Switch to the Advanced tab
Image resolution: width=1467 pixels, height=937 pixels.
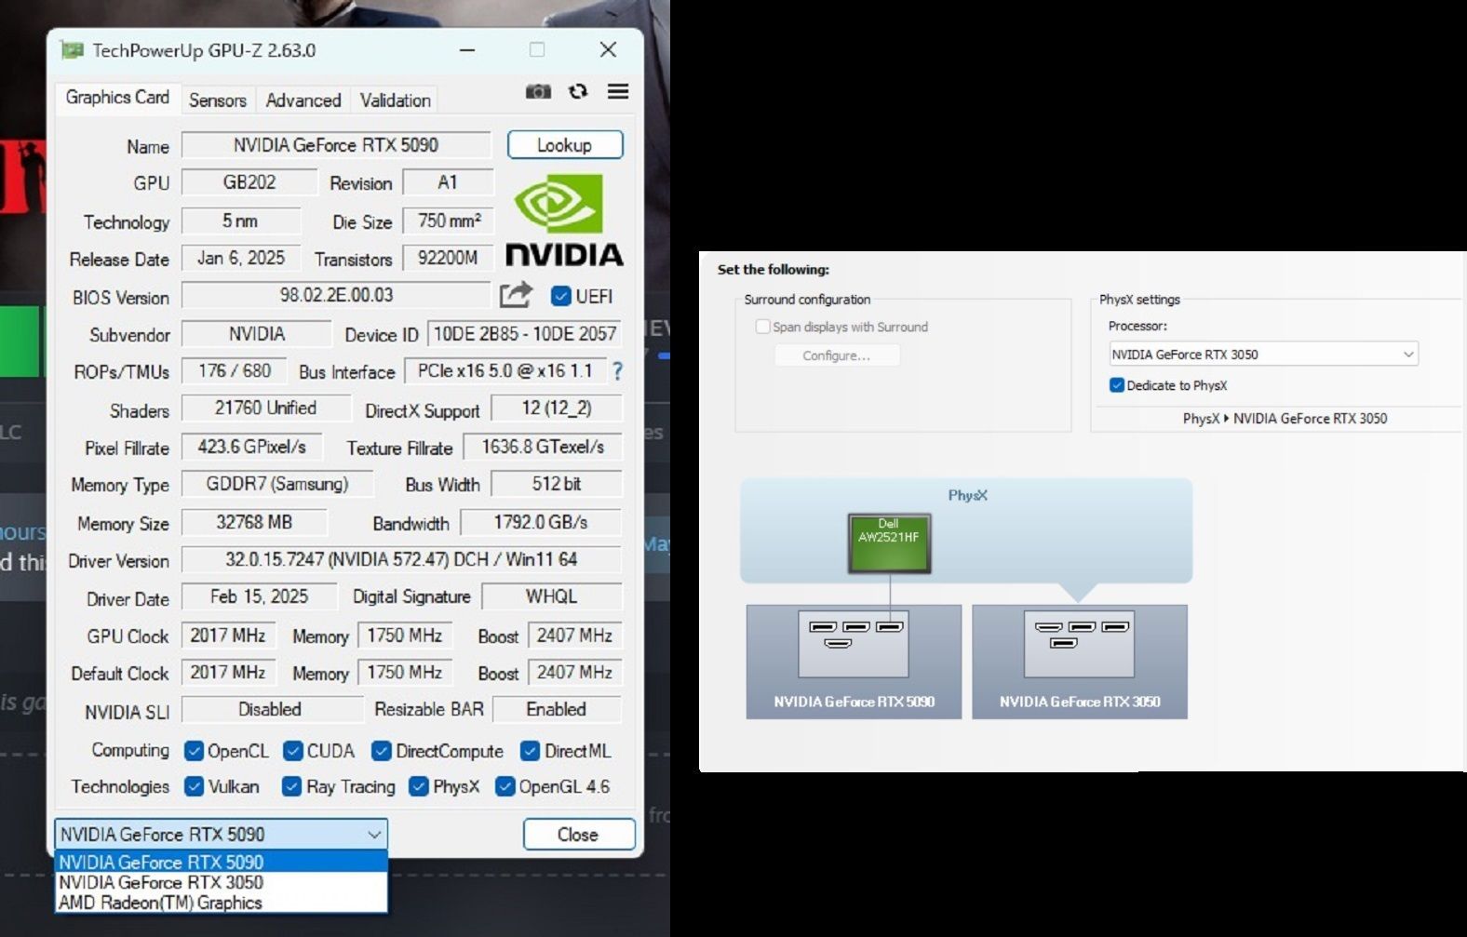pos(303,100)
